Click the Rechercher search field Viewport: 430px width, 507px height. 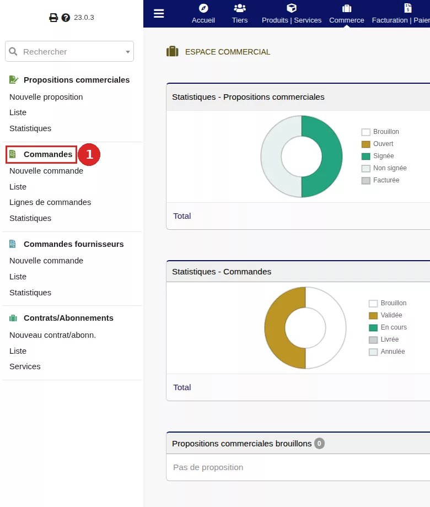[69, 51]
